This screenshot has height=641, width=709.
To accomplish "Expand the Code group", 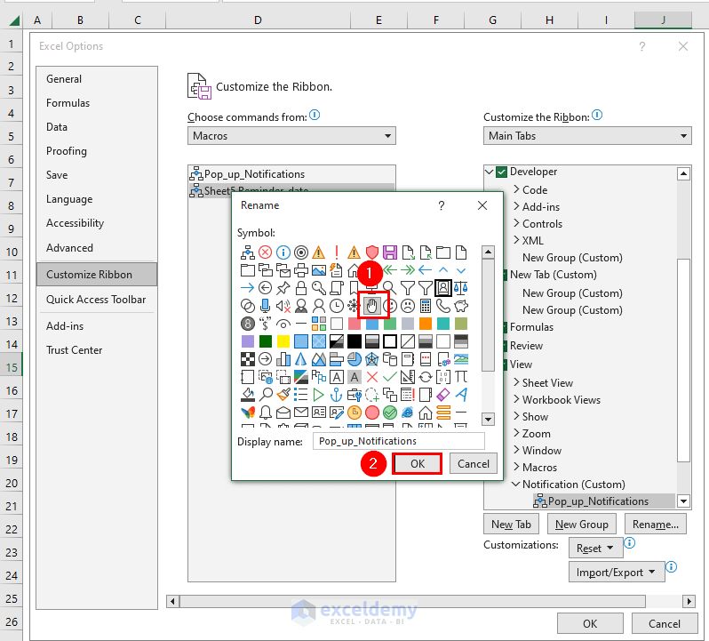I will (516, 189).
